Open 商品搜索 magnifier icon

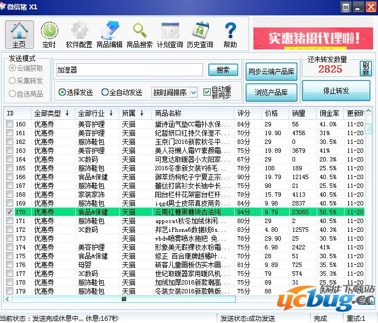pyautogui.click(x=139, y=35)
